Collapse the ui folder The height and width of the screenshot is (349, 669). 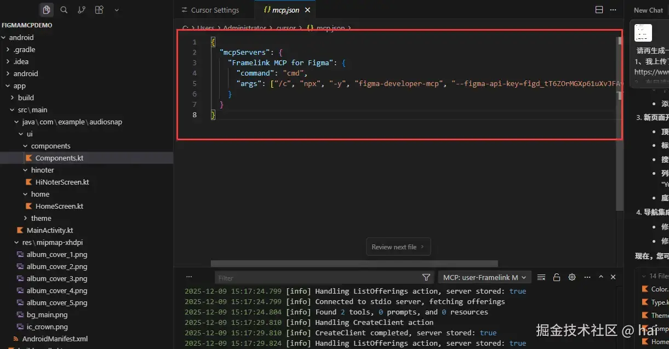point(30,134)
